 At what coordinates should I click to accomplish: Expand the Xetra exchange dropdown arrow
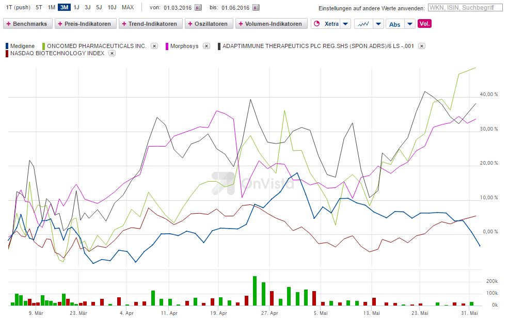point(345,24)
